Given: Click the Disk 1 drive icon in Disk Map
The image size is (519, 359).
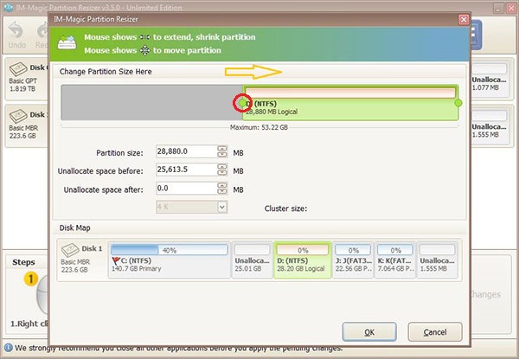Looking at the screenshot, I should coord(70,250).
